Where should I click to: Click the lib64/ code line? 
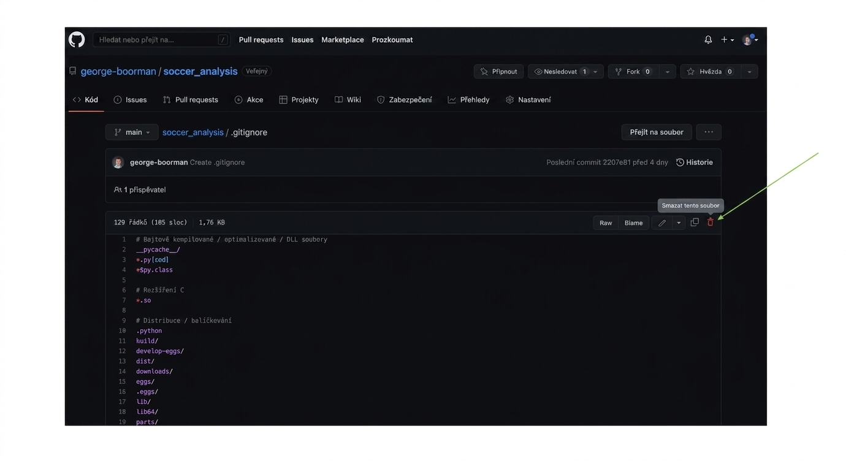click(x=147, y=412)
